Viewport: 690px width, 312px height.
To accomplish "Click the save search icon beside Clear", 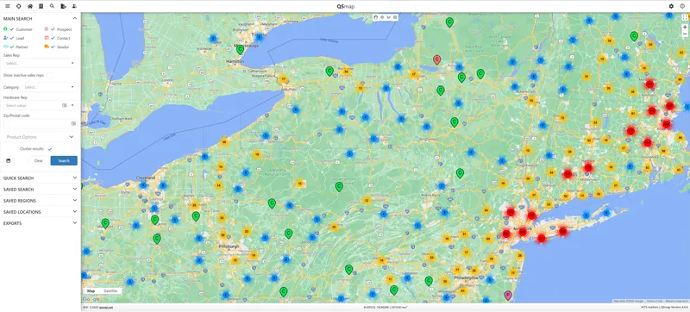I will pos(8,161).
